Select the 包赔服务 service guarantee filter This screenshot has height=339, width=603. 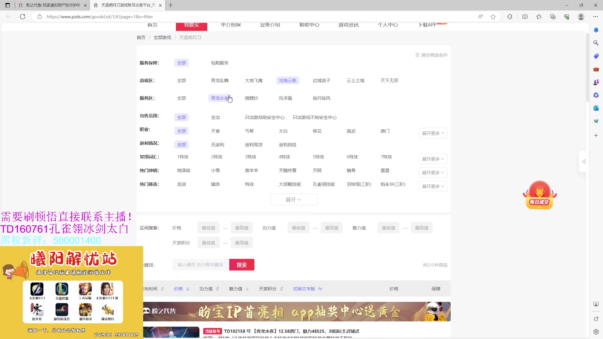[x=220, y=63]
